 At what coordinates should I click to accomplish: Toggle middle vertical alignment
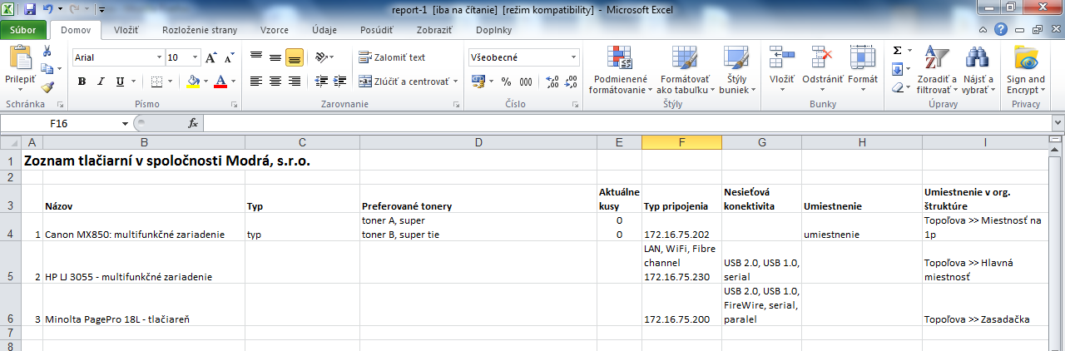pos(275,57)
